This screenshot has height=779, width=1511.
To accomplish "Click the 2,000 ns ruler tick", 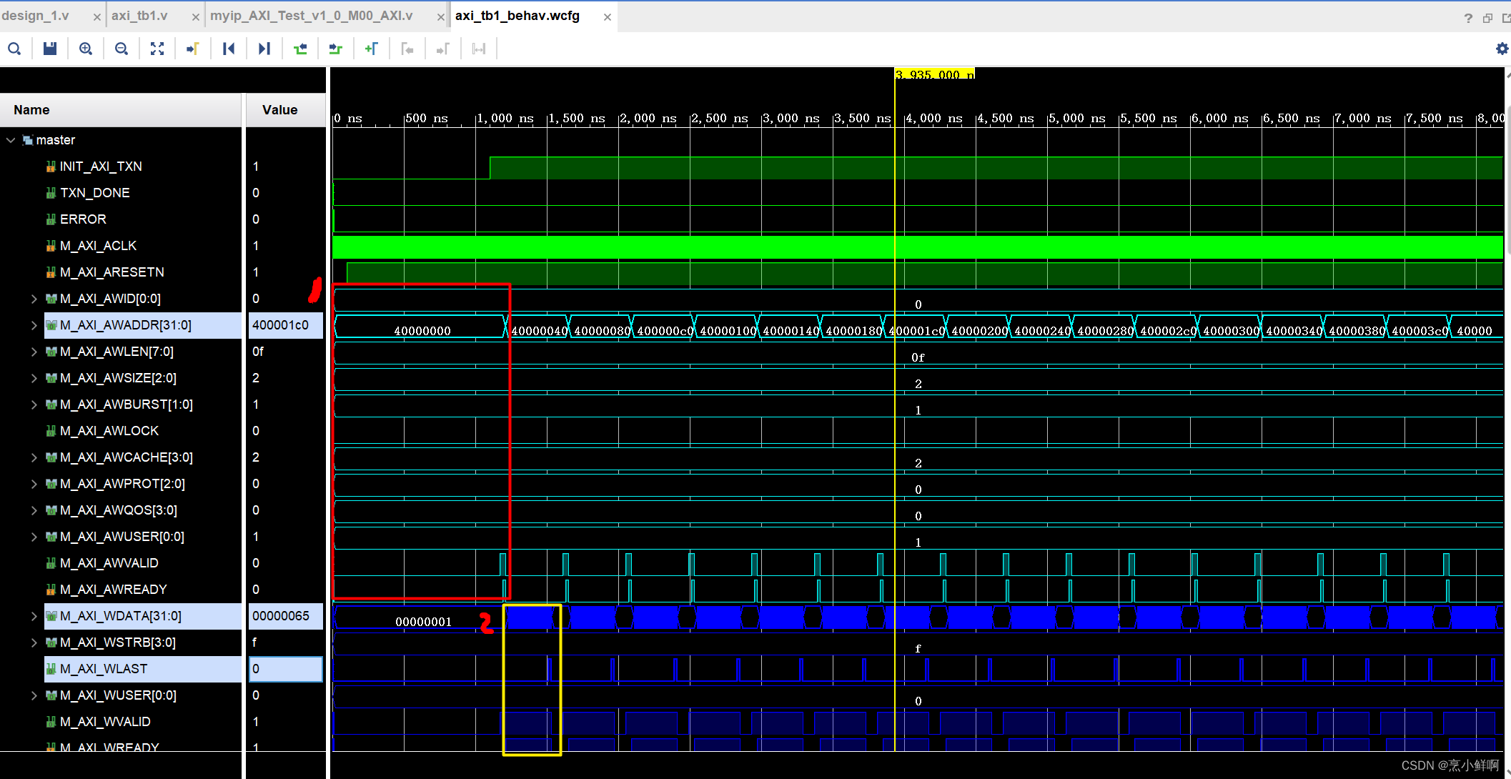I will (648, 119).
